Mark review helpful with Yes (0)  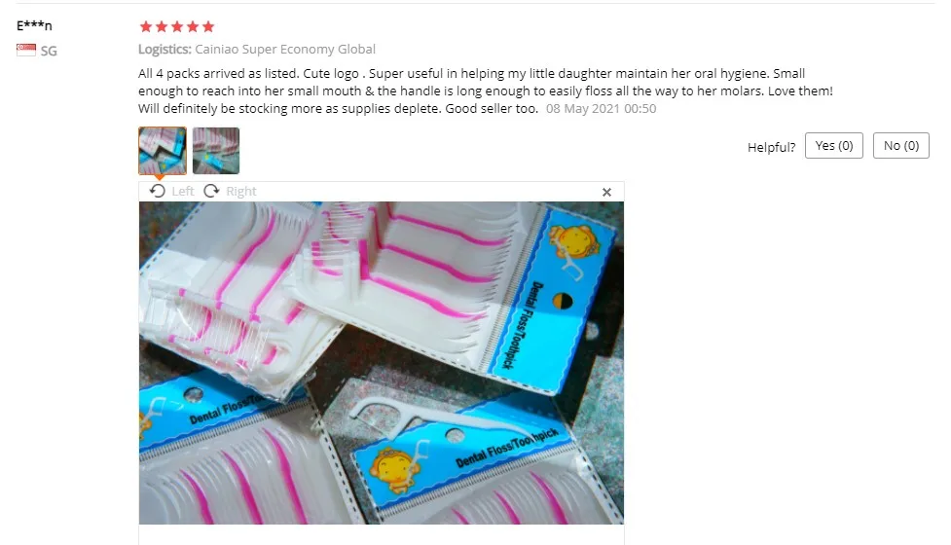pyautogui.click(x=834, y=145)
